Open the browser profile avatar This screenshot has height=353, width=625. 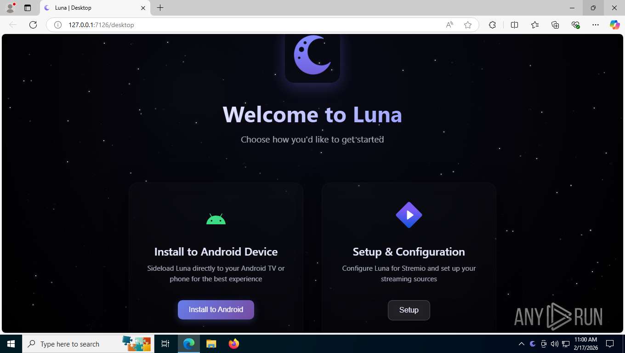point(10,8)
